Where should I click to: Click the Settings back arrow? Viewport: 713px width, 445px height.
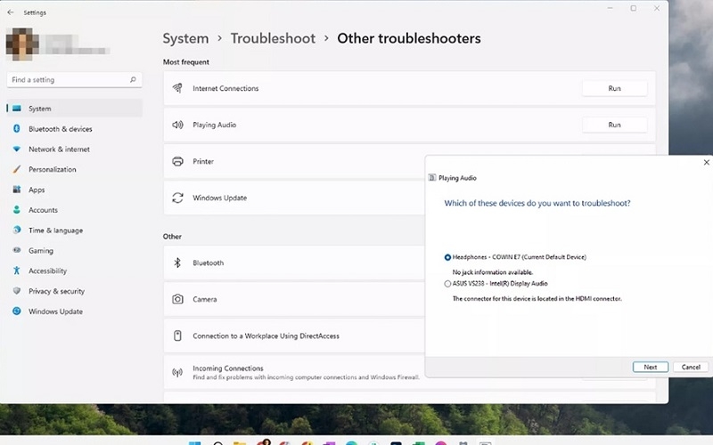click(10, 12)
